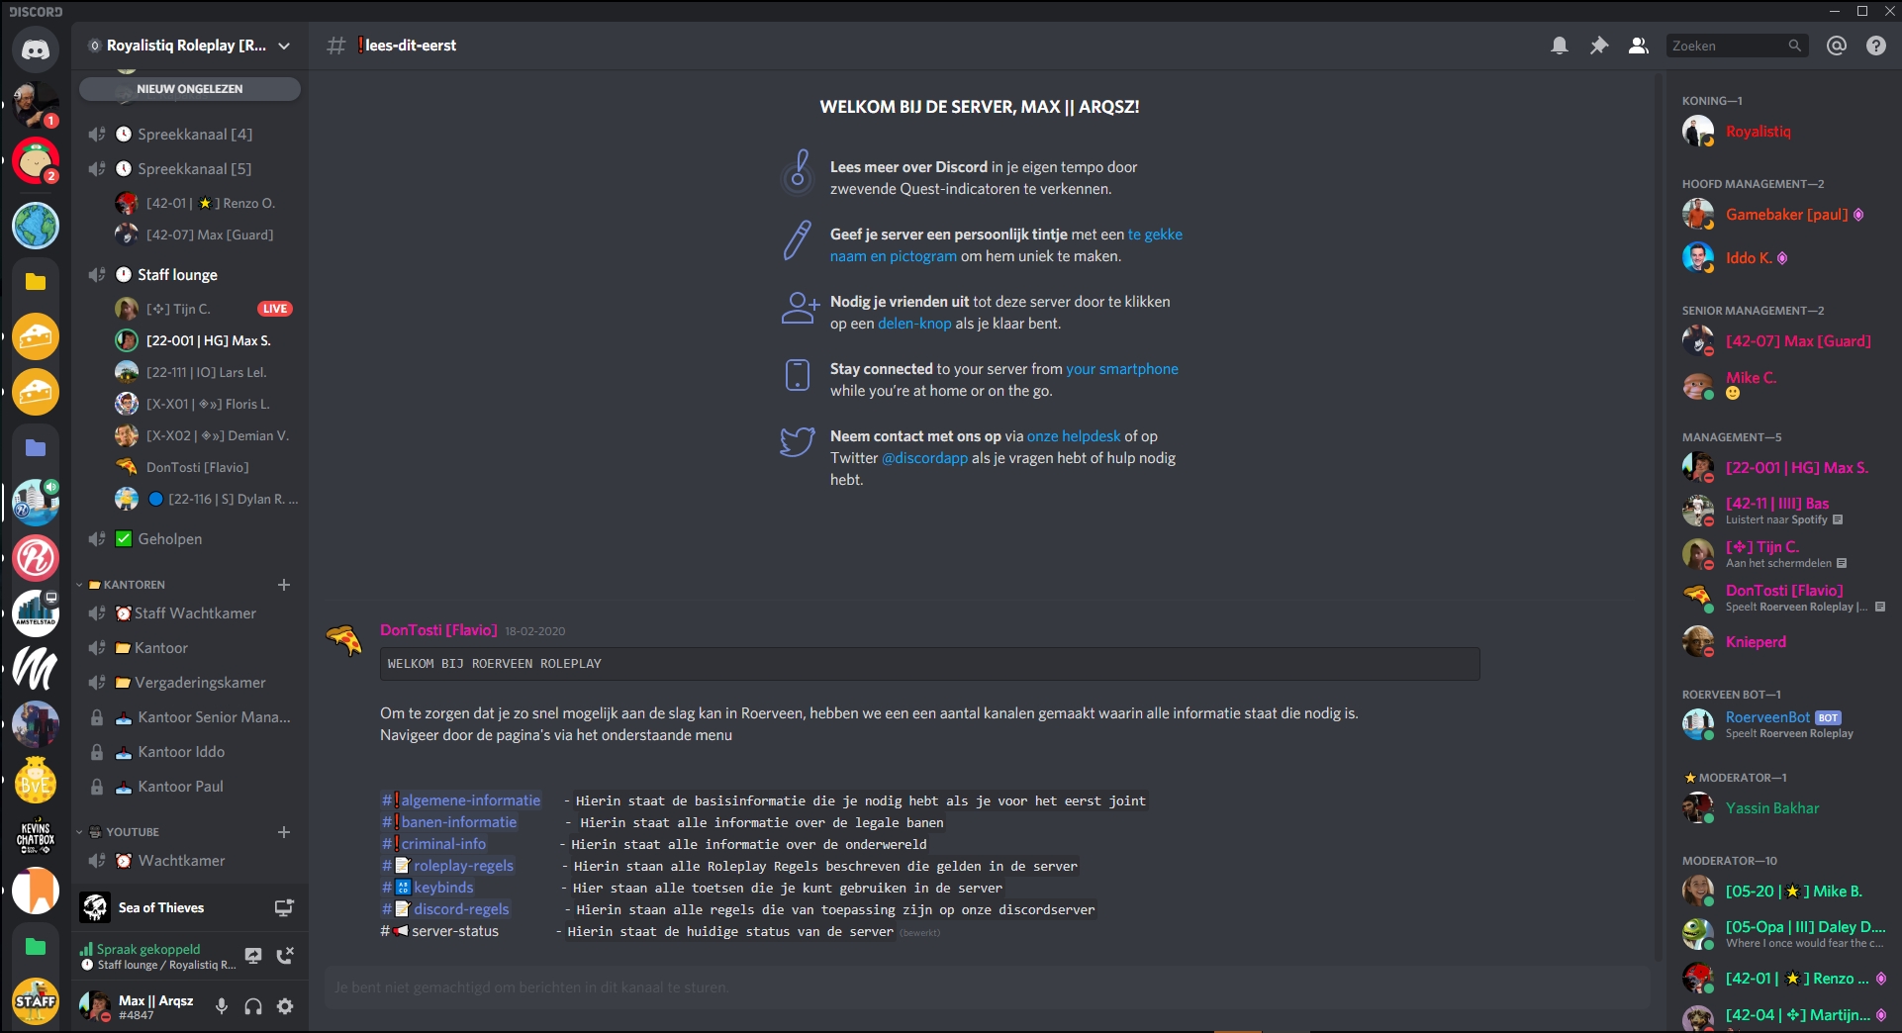Show pinned messages
This screenshot has width=1902, height=1033.
[x=1599, y=46]
